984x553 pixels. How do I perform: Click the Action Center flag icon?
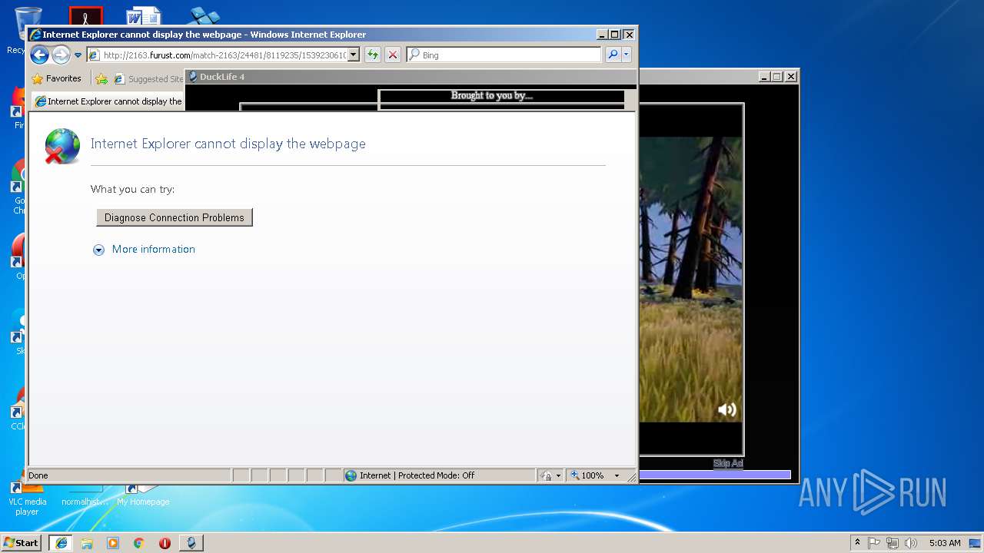[x=874, y=543]
